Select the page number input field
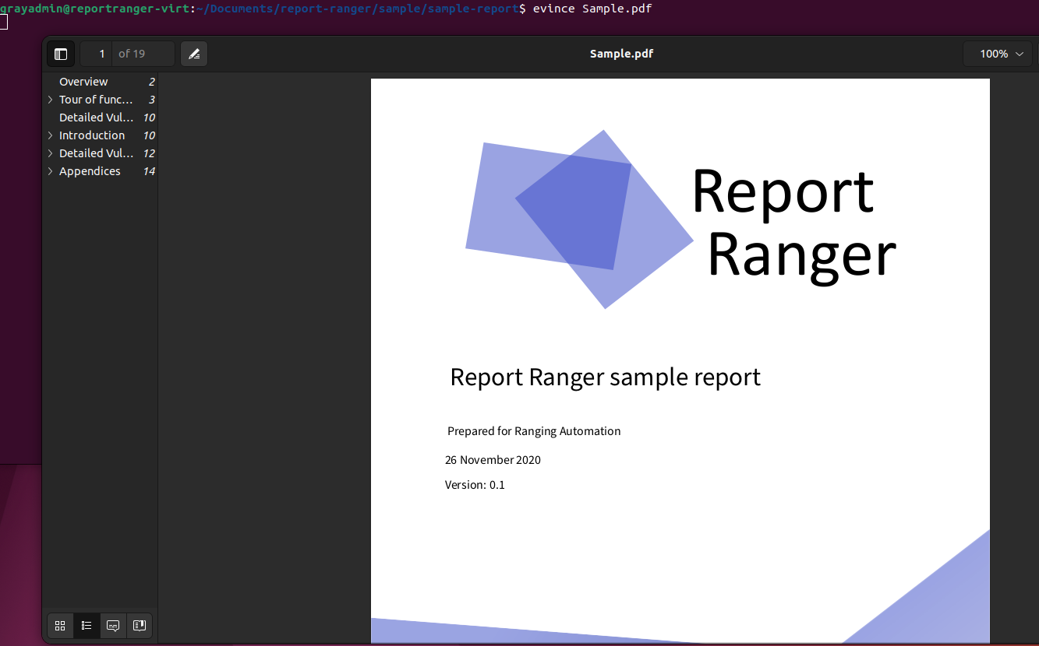 point(97,54)
